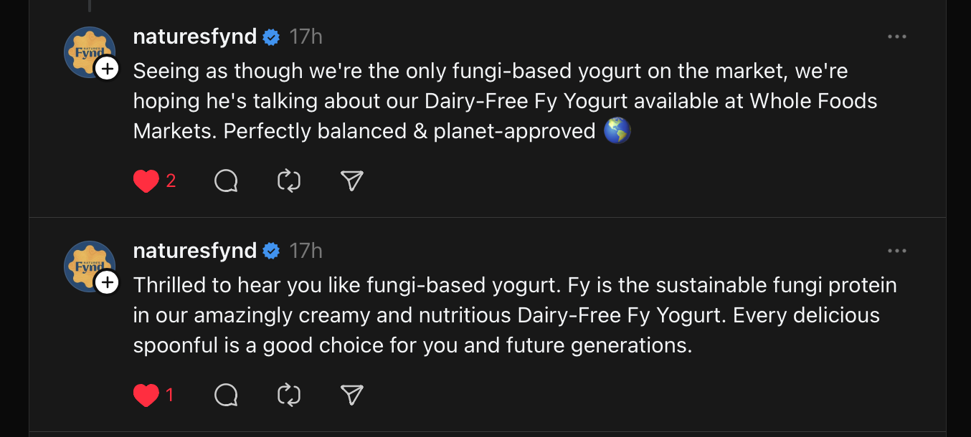Click naturesfynd avatar on the Whole Foods post
The height and width of the screenshot is (437, 971).
pyautogui.click(x=86, y=49)
